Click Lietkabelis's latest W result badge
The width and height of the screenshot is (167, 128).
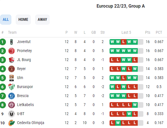pyautogui.click(x=135, y=105)
